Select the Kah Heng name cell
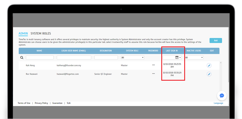The width and height of the screenshot is (242, 119). tap(30, 65)
